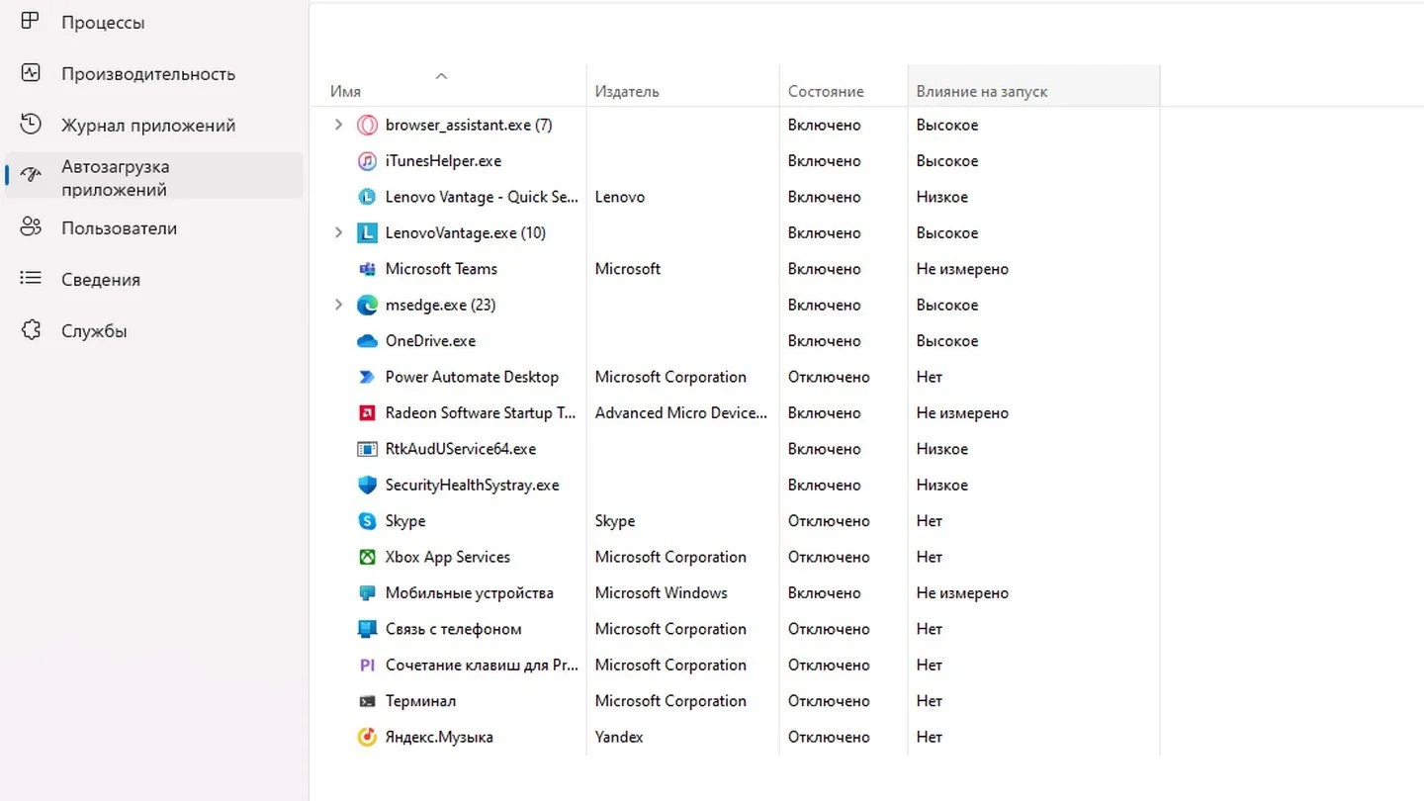The width and height of the screenshot is (1424, 801).
Task: Click the OneDrive.exe cloud icon
Action: coord(367,341)
